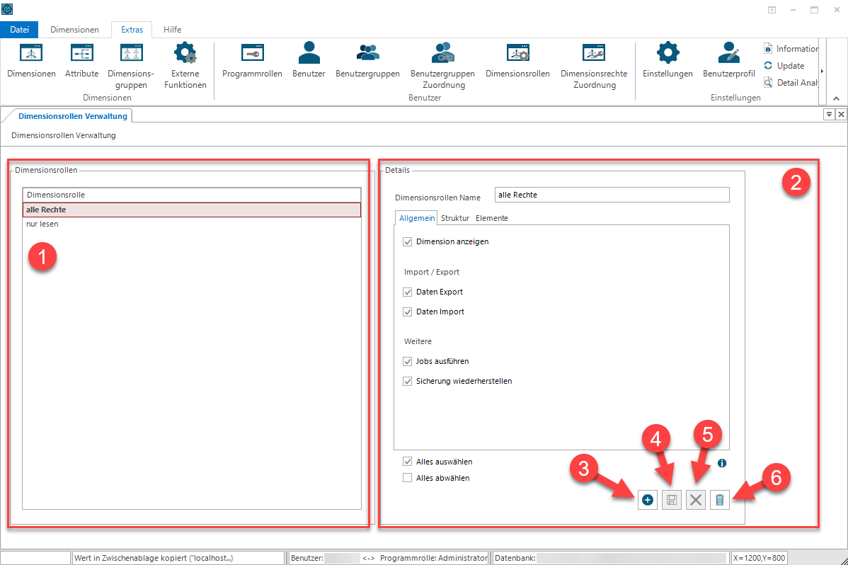Select the Dimensionsrollen Verwaltung document tab
This screenshot has width=848, height=565.
tap(73, 116)
